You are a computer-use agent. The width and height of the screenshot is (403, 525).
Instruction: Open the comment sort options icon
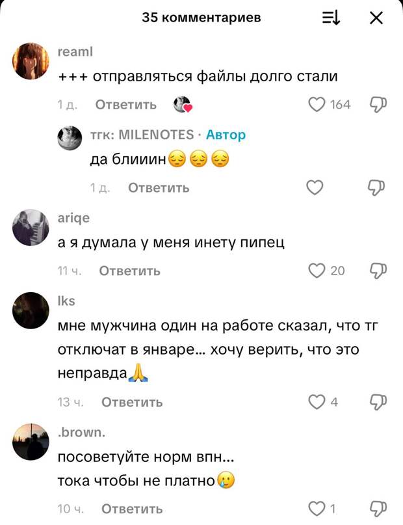point(331,18)
